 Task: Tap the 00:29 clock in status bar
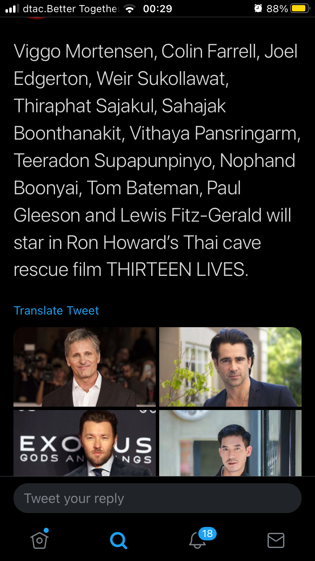(x=157, y=9)
